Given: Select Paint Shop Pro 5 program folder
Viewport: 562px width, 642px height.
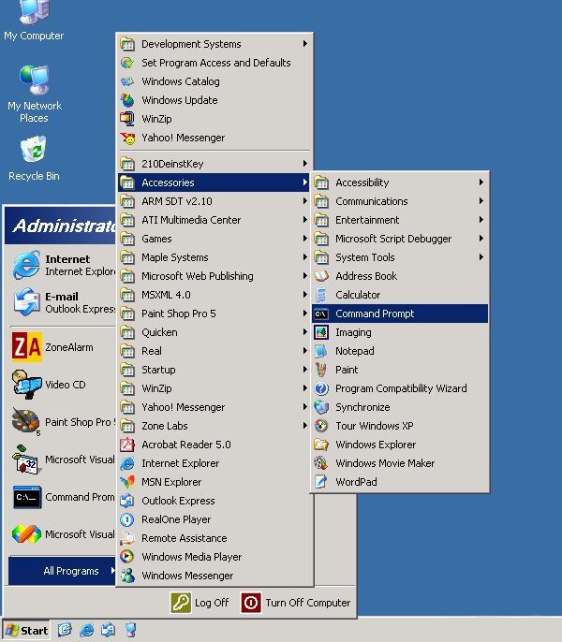Looking at the screenshot, I should click(x=214, y=314).
